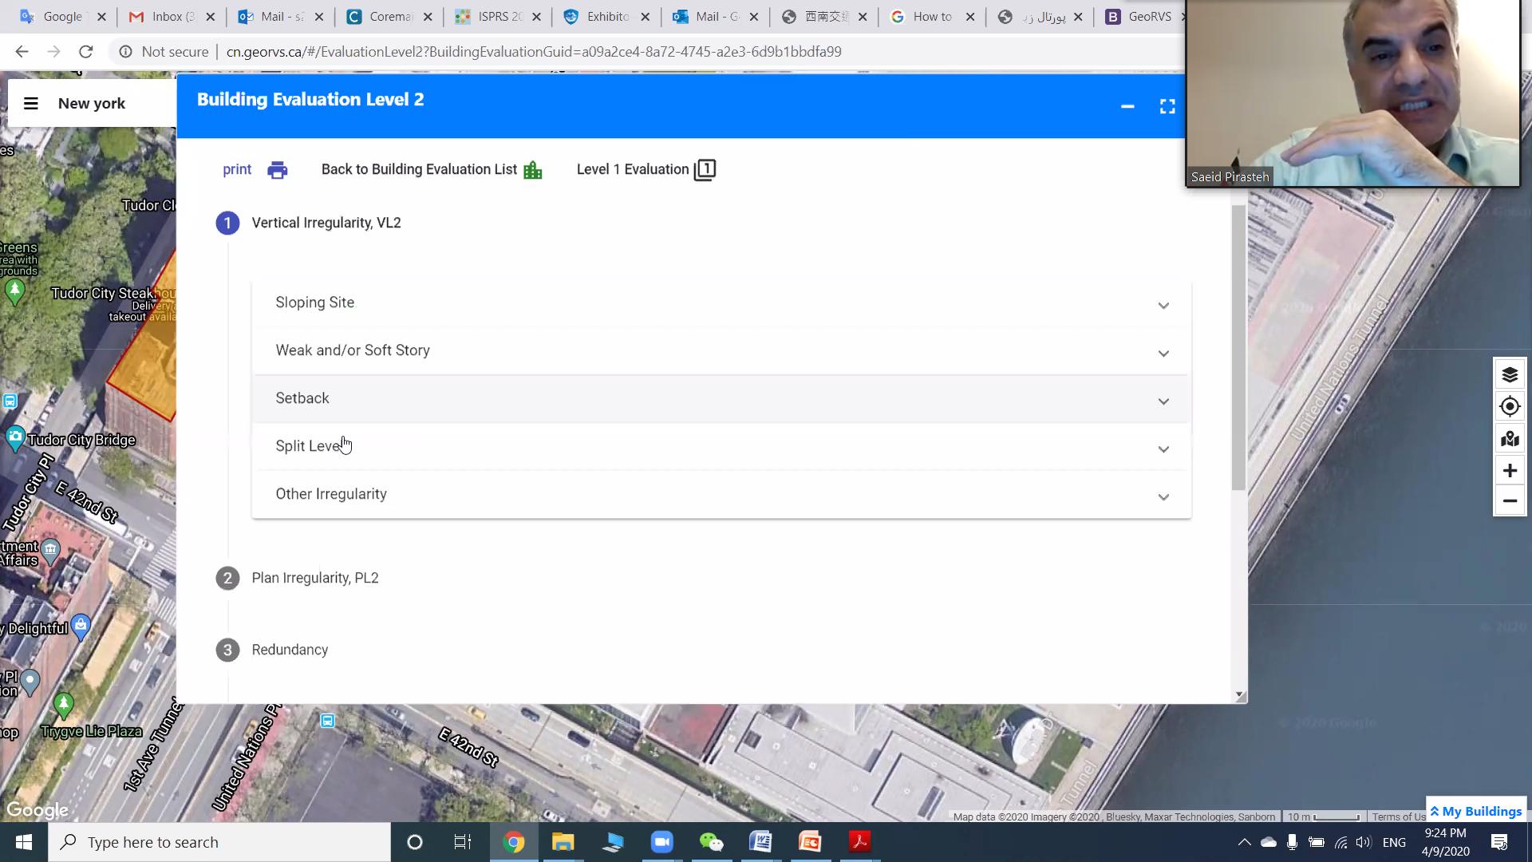The height and width of the screenshot is (862, 1532).
Task: Click the map marker tool icon
Action: pyautogui.click(x=1509, y=439)
